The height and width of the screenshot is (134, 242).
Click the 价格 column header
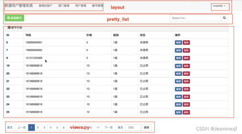pyautogui.click(x=89, y=35)
